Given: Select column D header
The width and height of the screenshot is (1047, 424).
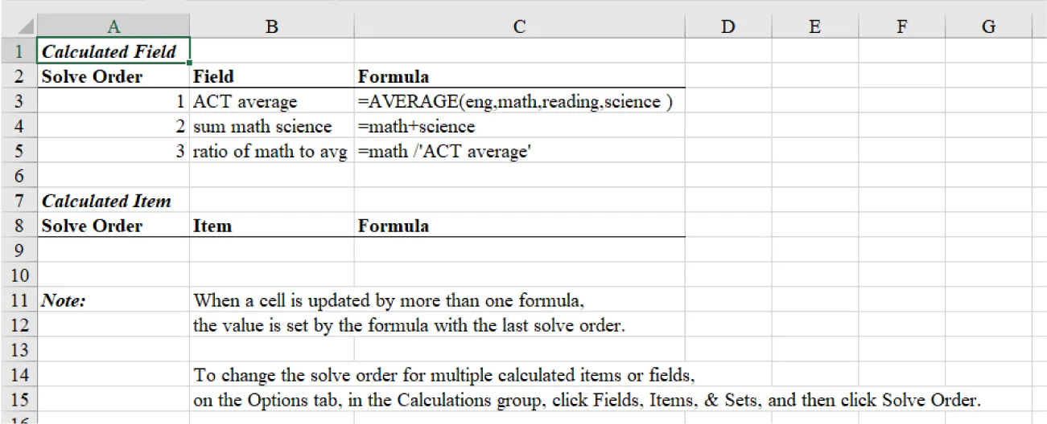Looking at the screenshot, I should coord(728,26).
